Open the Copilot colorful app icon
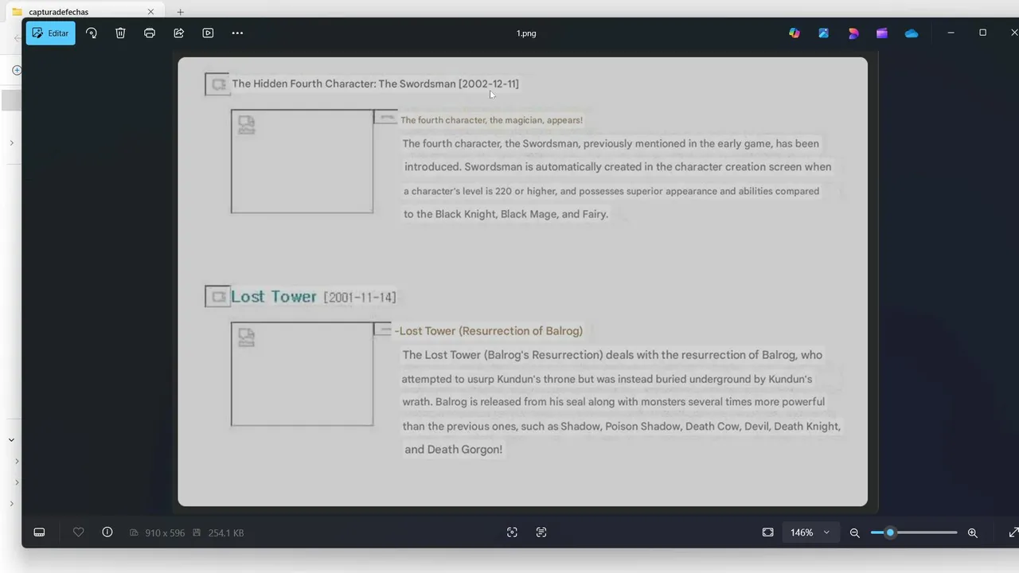Viewport: 1019px width, 573px height. [x=795, y=33]
